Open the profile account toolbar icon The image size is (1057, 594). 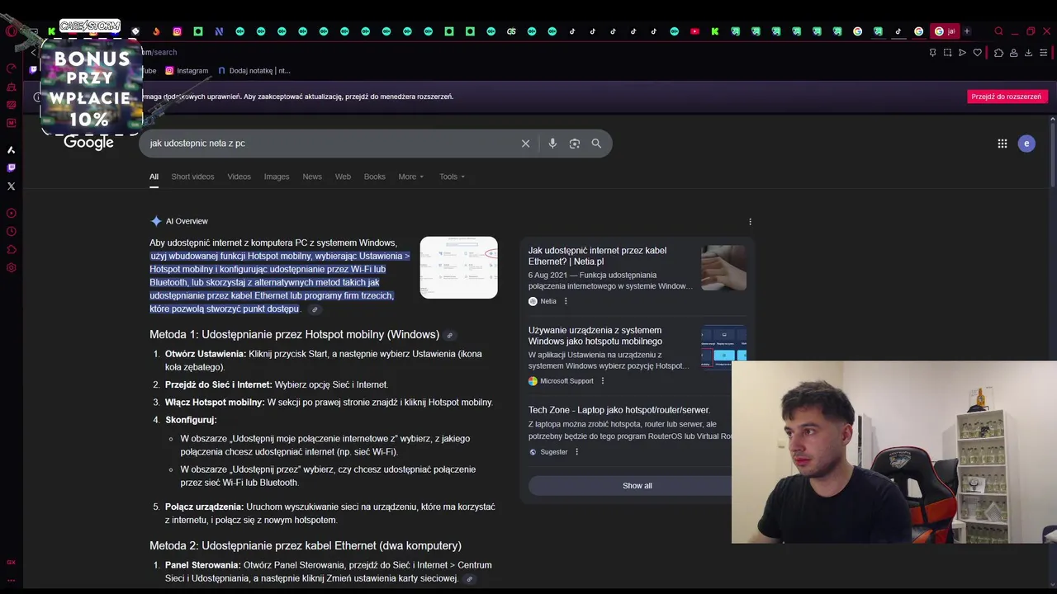[x=1013, y=52]
